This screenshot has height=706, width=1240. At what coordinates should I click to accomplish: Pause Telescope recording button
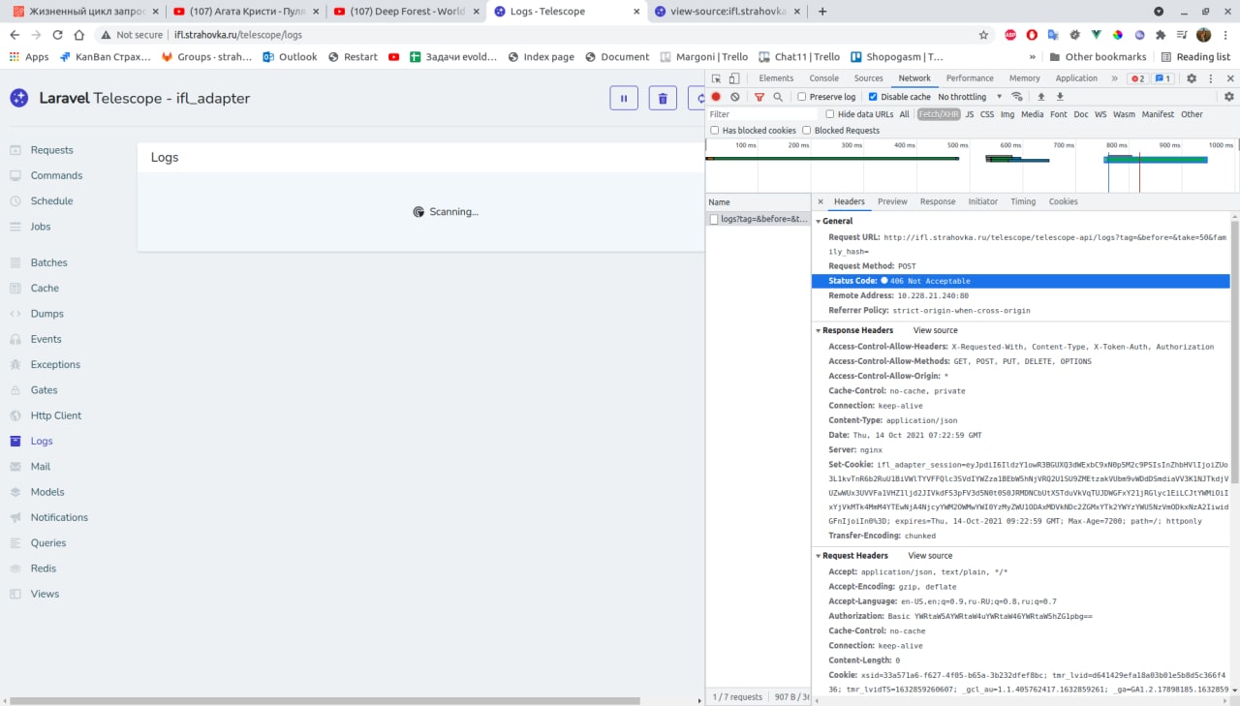[624, 98]
